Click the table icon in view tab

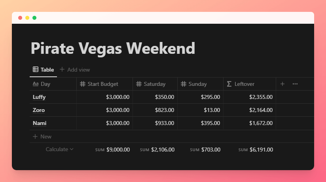click(36, 69)
